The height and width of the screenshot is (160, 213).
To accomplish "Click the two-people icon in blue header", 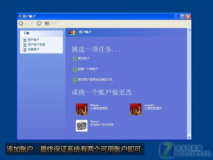I will (x=72, y=33).
